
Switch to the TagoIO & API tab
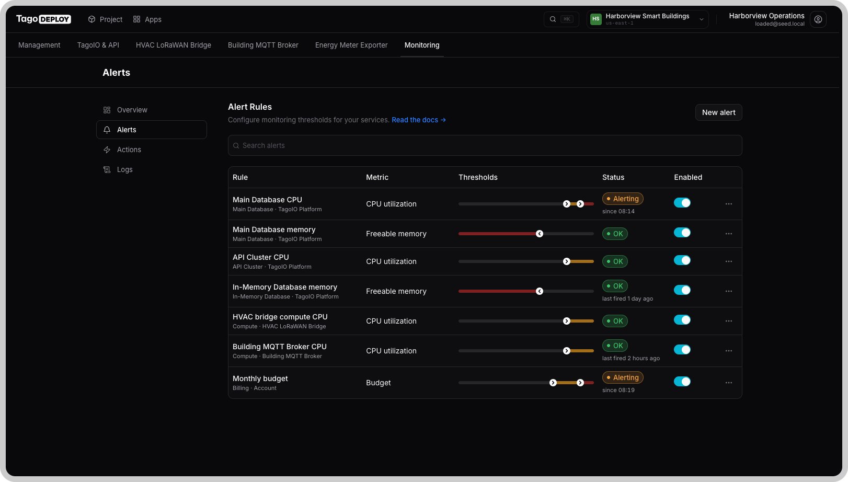pos(98,45)
